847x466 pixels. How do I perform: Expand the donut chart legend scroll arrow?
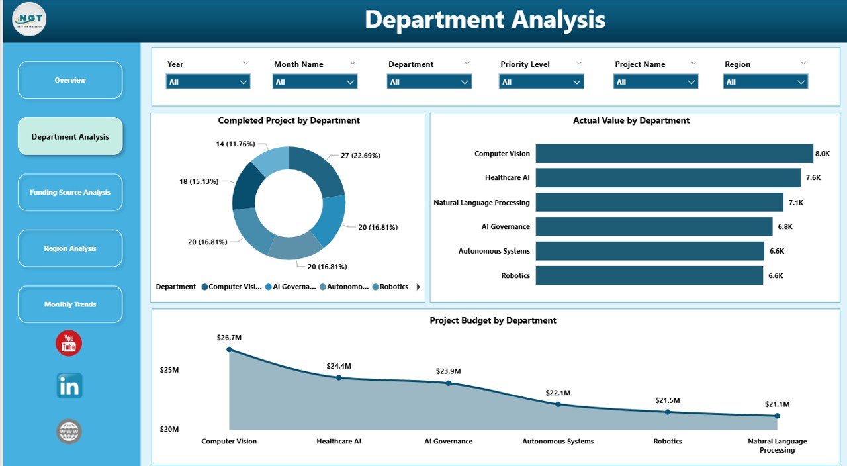click(x=418, y=286)
